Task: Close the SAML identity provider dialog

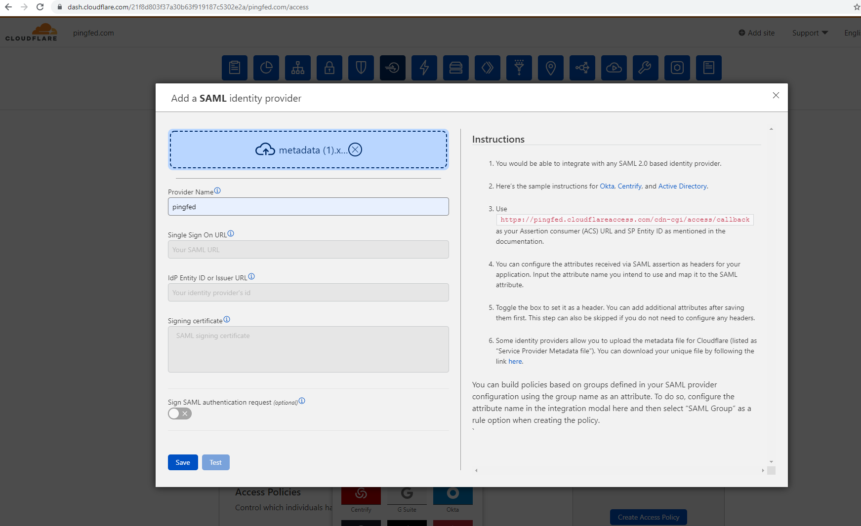Action: click(x=776, y=95)
